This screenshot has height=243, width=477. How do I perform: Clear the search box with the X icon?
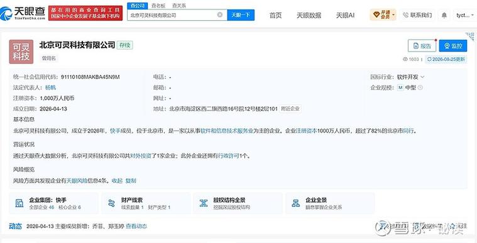pyautogui.click(x=219, y=14)
